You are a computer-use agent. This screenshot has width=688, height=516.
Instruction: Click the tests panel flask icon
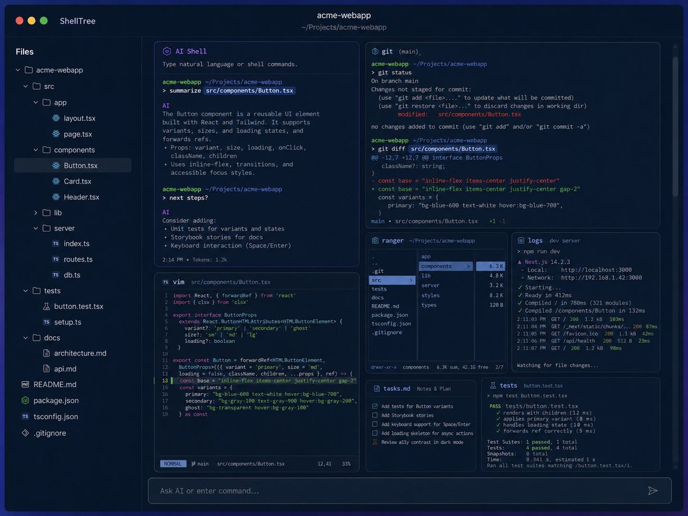pos(492,386)
